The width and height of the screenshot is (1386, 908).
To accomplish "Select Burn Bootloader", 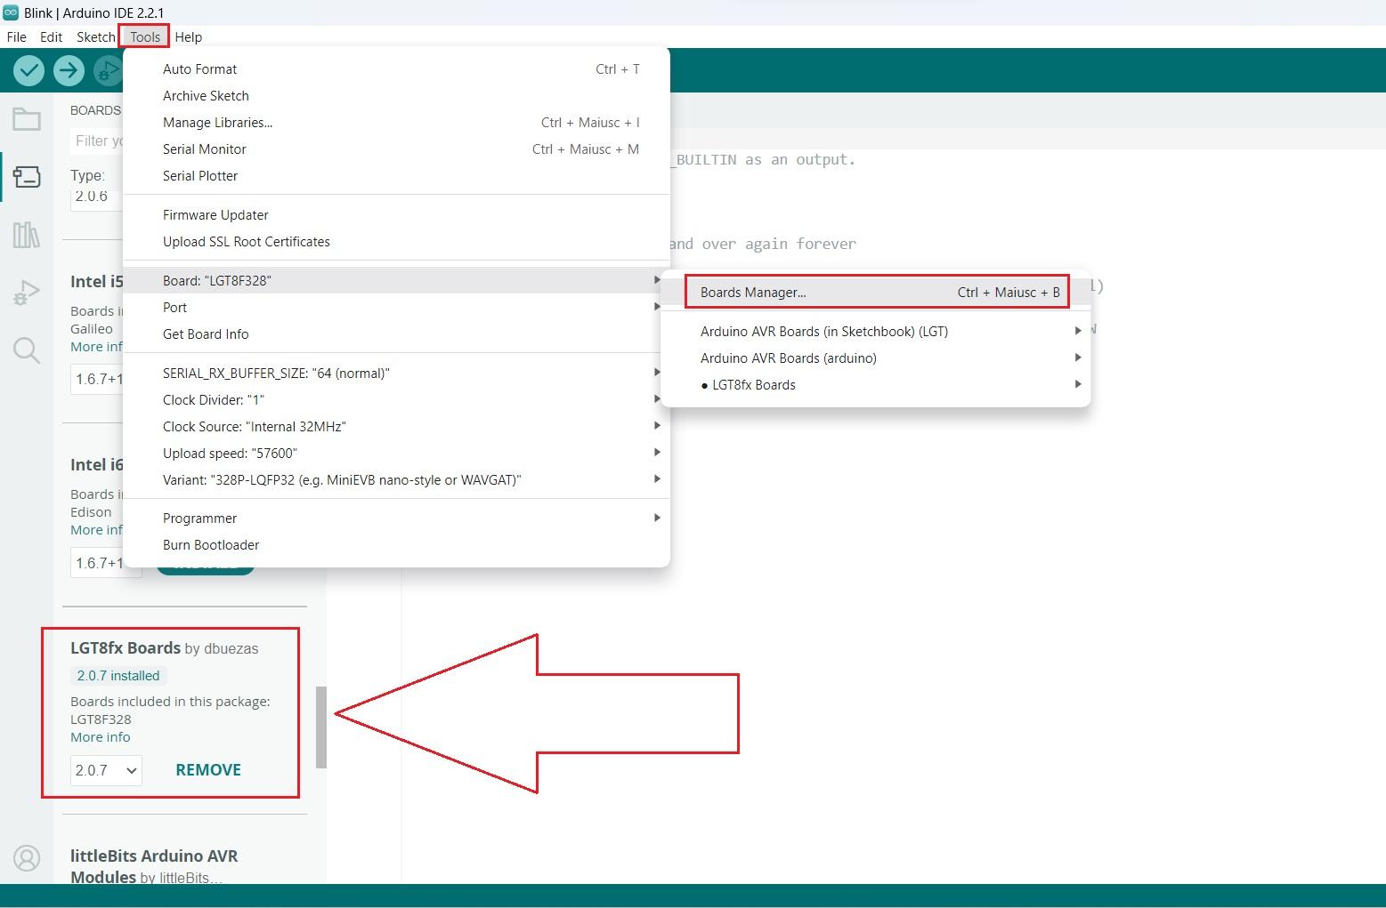I will 396,544.
